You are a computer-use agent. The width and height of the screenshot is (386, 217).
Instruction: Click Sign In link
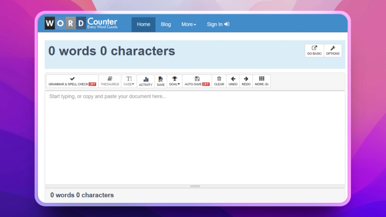pos(218,24)
